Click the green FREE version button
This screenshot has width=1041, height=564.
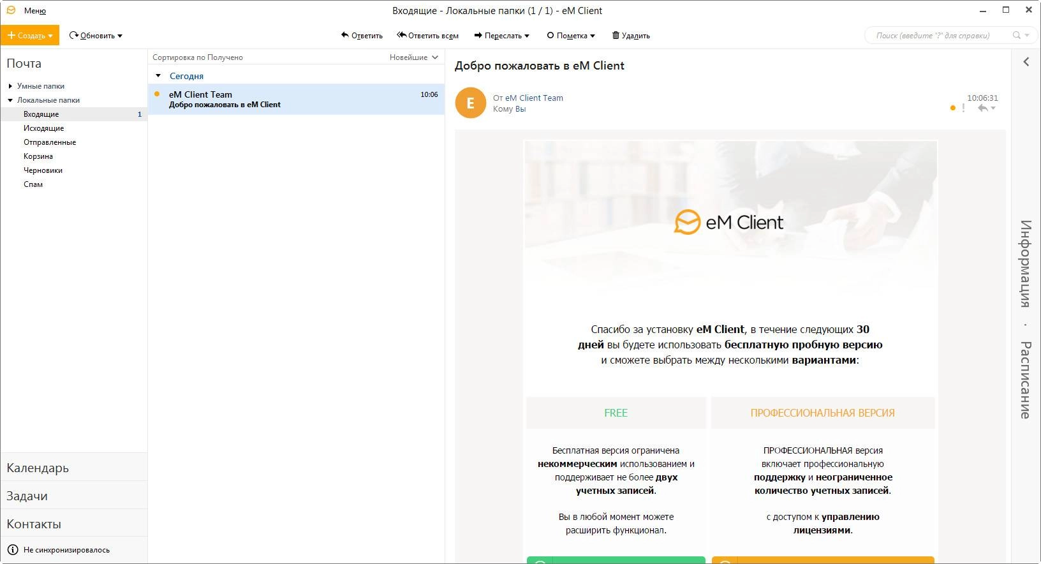[x=616, y=560]
